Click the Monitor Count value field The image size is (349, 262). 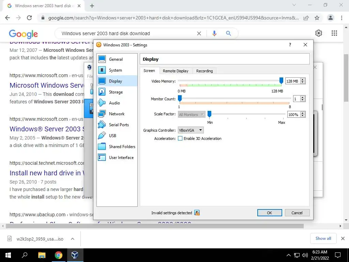(x=296, y=99)
